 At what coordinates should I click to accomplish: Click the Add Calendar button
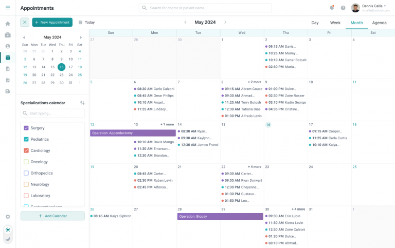[x=52, y=216]
